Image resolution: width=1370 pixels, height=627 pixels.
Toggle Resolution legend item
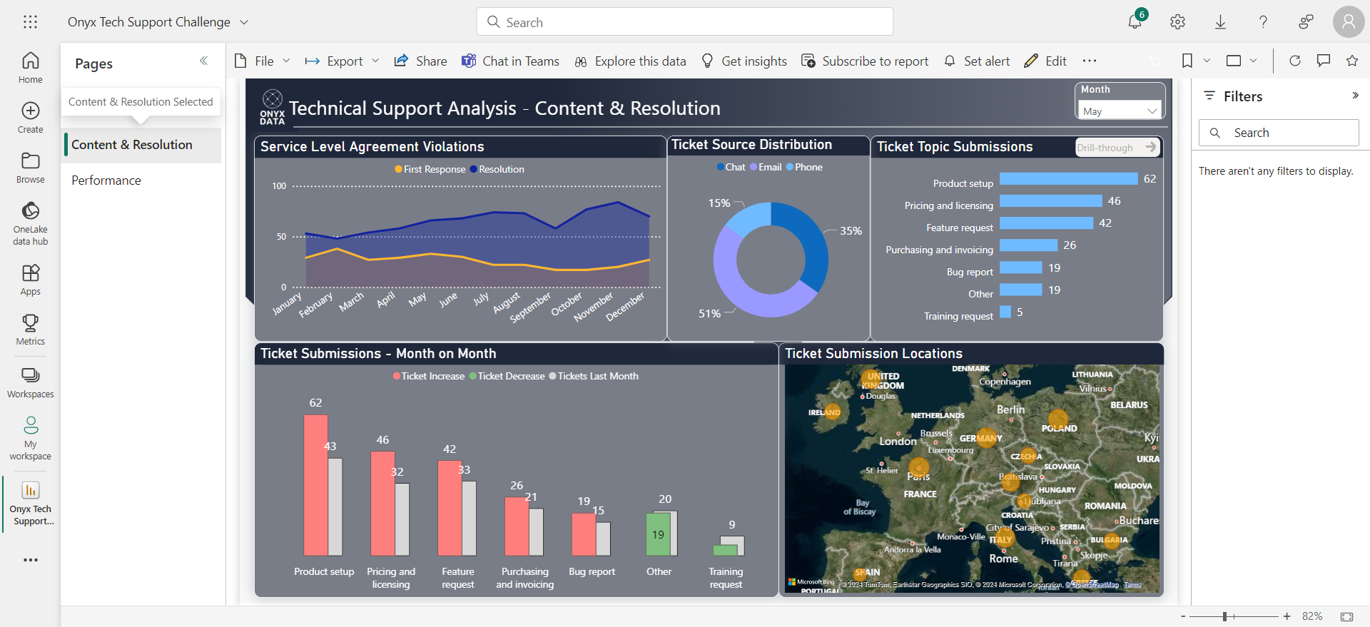click(497, 169)
